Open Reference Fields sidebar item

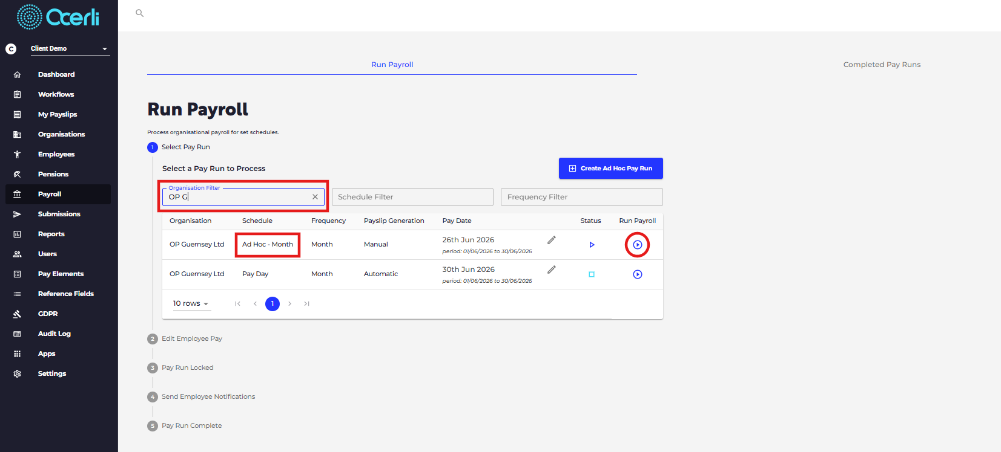(x=65, y=294)
